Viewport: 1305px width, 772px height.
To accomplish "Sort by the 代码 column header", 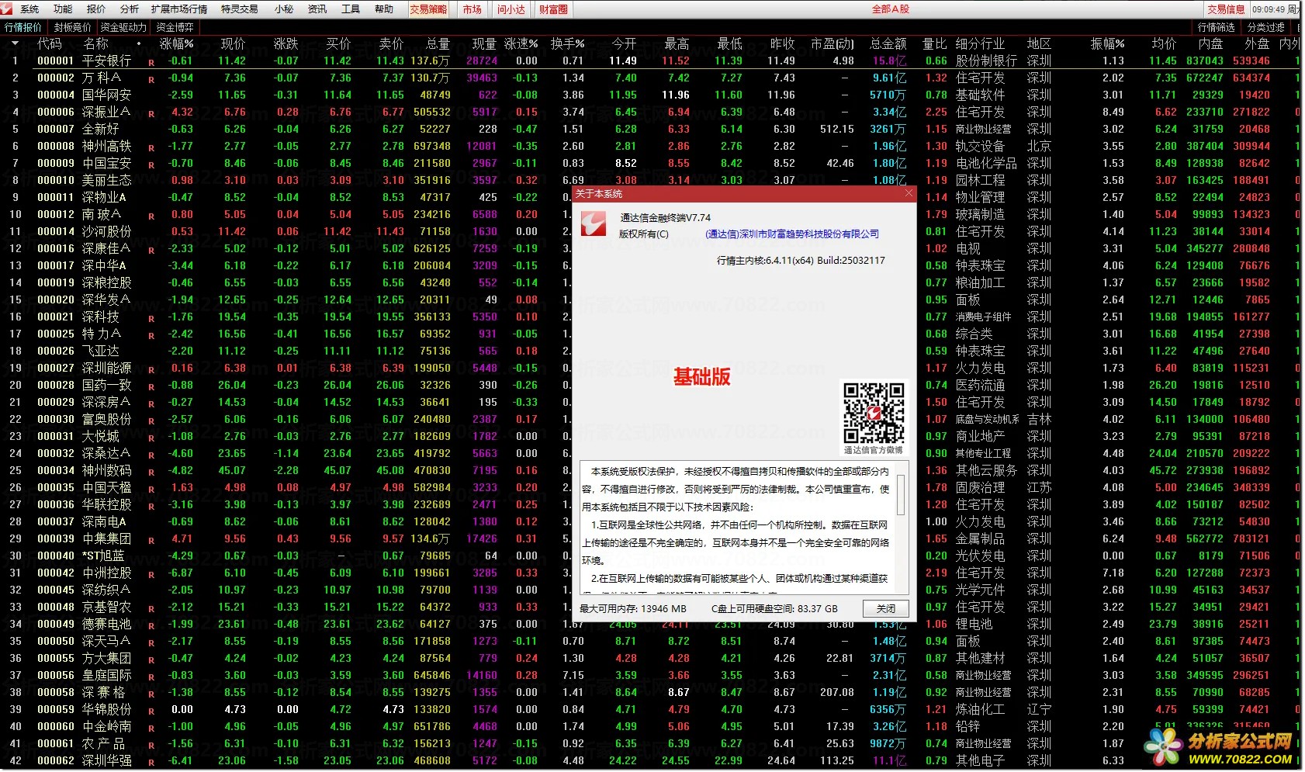I will (50, 43).
